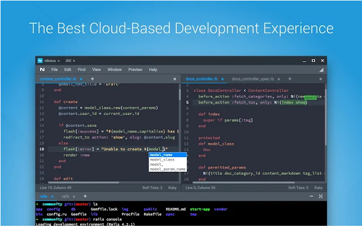Click Rakefile in terminal output

click(152, 215)
